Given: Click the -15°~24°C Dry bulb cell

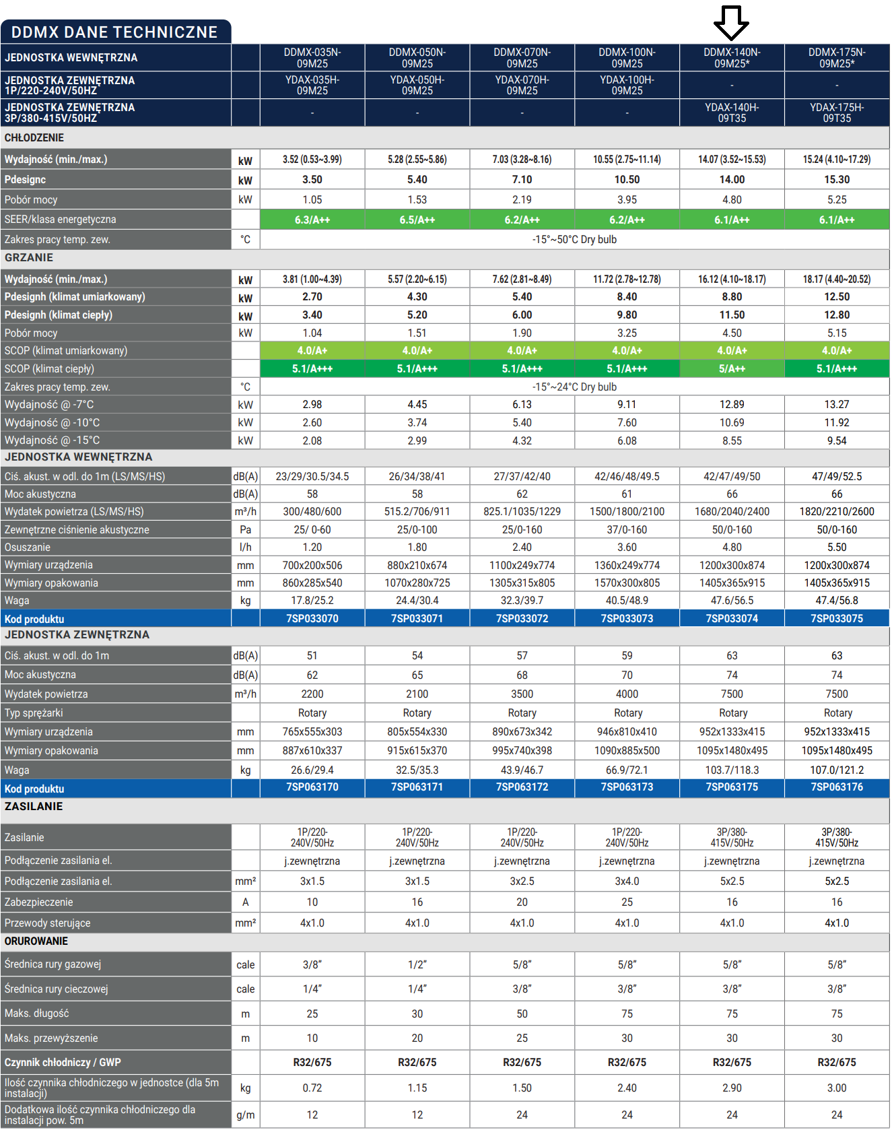Looking at the screenshot, I should (574, 387).
